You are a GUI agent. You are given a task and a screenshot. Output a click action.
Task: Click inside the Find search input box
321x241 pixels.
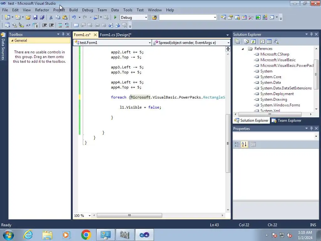186,18
